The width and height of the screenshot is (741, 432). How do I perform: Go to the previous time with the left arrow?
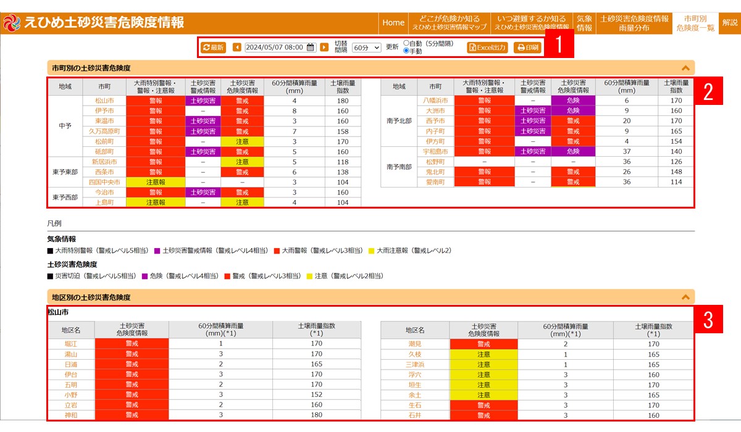(x=237, y=48)
